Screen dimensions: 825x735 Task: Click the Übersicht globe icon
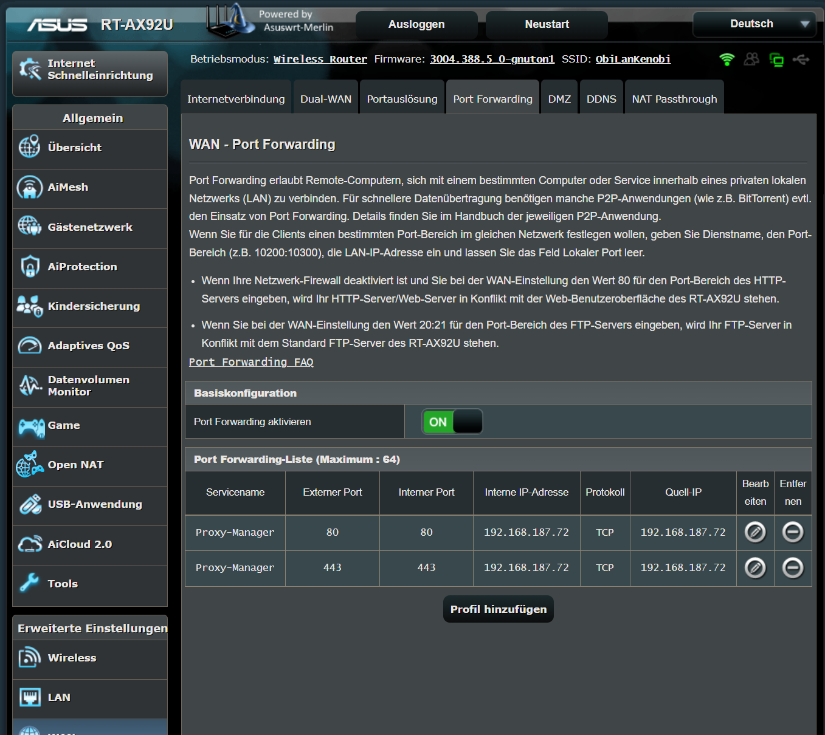29,146
